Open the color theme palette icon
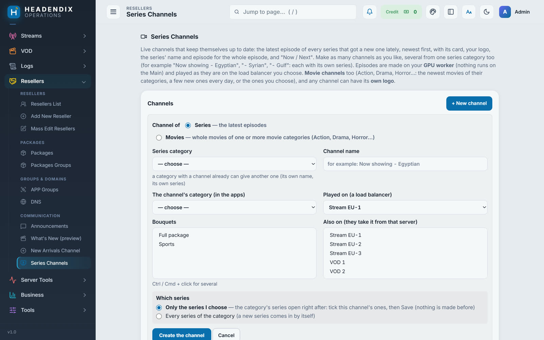The height and width of the screenshot is (340, 544). pos(433,12)
